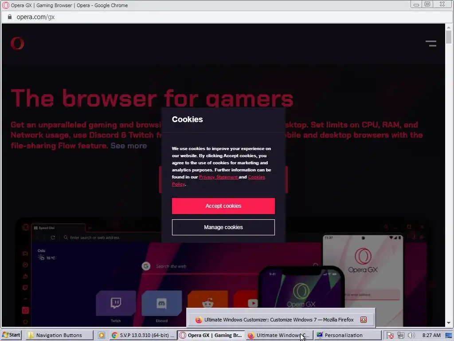
Task: Click the network tray icon
Action: click(401, 335)
